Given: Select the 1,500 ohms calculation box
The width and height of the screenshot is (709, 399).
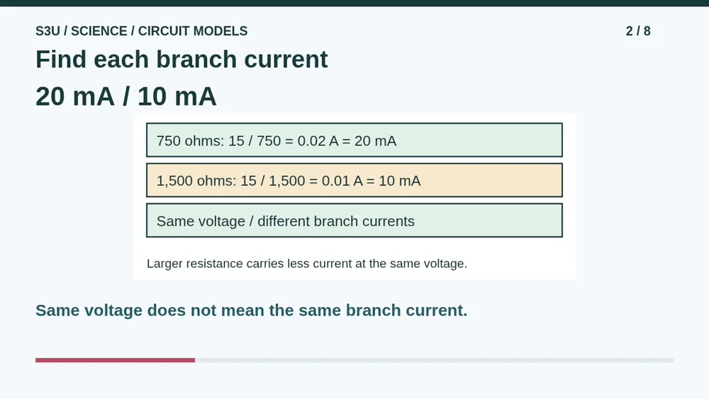Looking at the screenshot, I should pos(354,180).
